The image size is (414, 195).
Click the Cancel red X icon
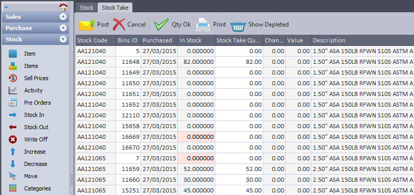click(x=119, y=25)
